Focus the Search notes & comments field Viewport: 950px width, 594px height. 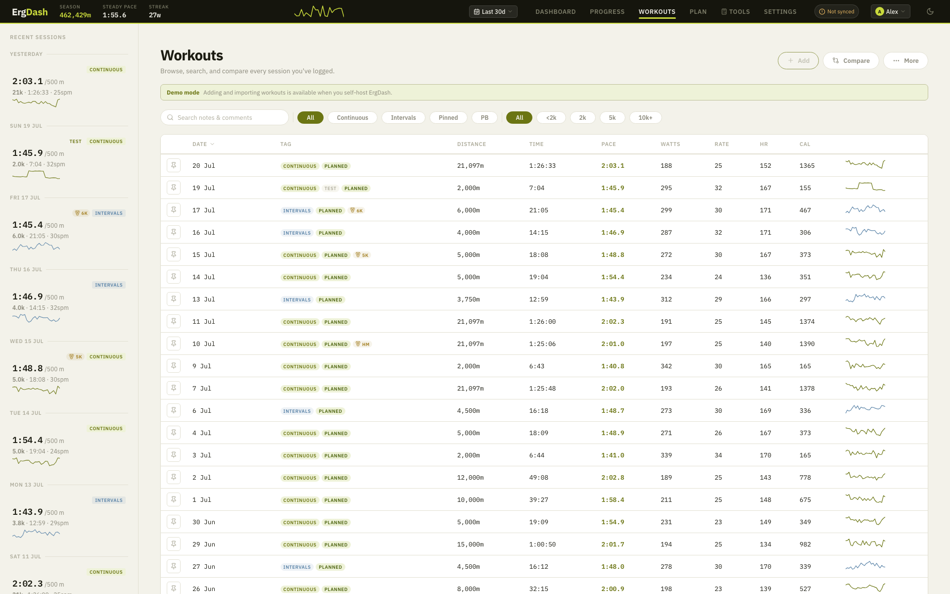coord(225,117)
